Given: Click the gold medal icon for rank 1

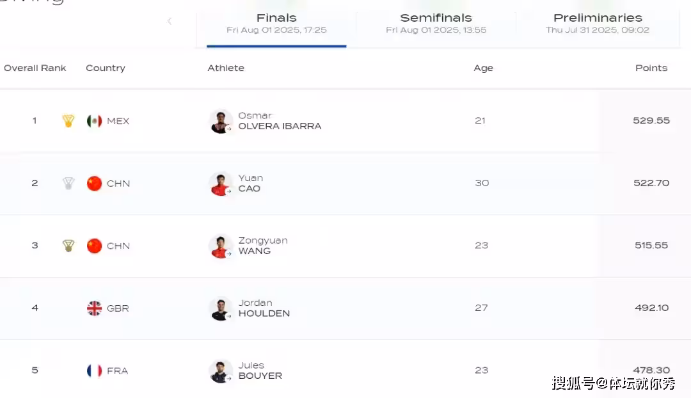Looking at the screenshot, I should pos(68,121).
